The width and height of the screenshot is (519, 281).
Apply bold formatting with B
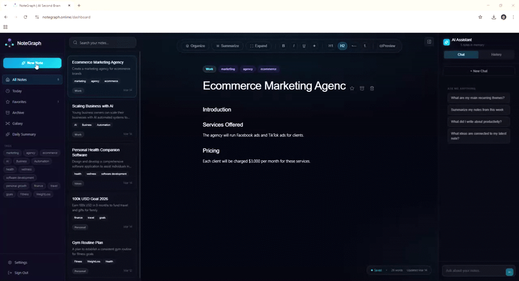coord(283,46)
